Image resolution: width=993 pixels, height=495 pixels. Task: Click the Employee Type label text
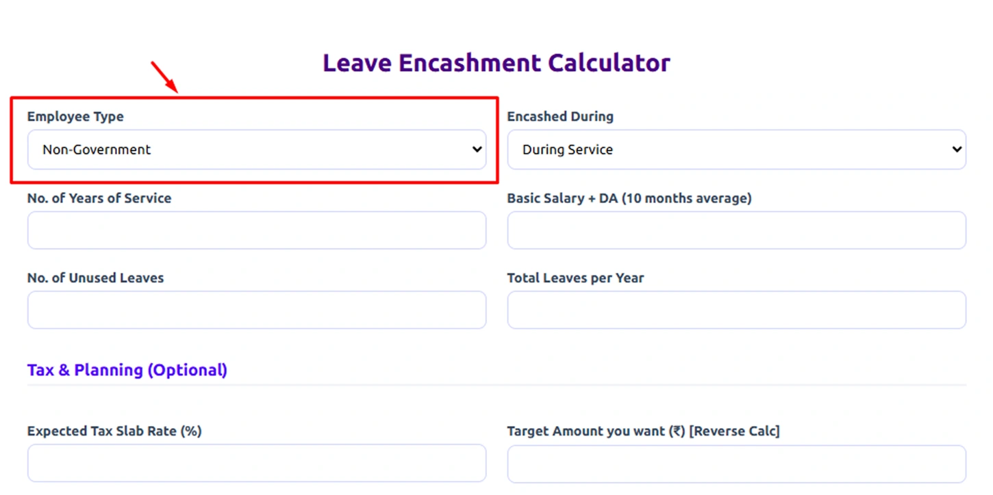[75, 117]
